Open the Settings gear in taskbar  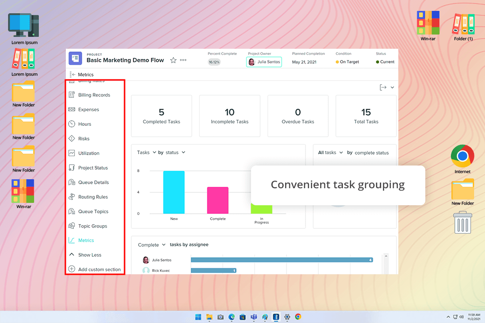point(287,317)
